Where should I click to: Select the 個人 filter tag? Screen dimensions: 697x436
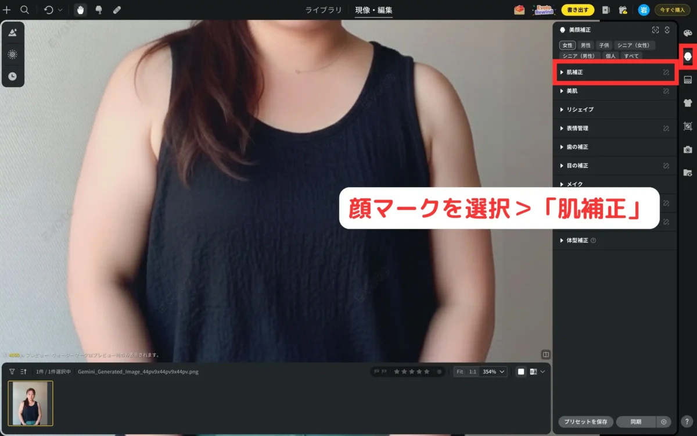click(610, 56)
